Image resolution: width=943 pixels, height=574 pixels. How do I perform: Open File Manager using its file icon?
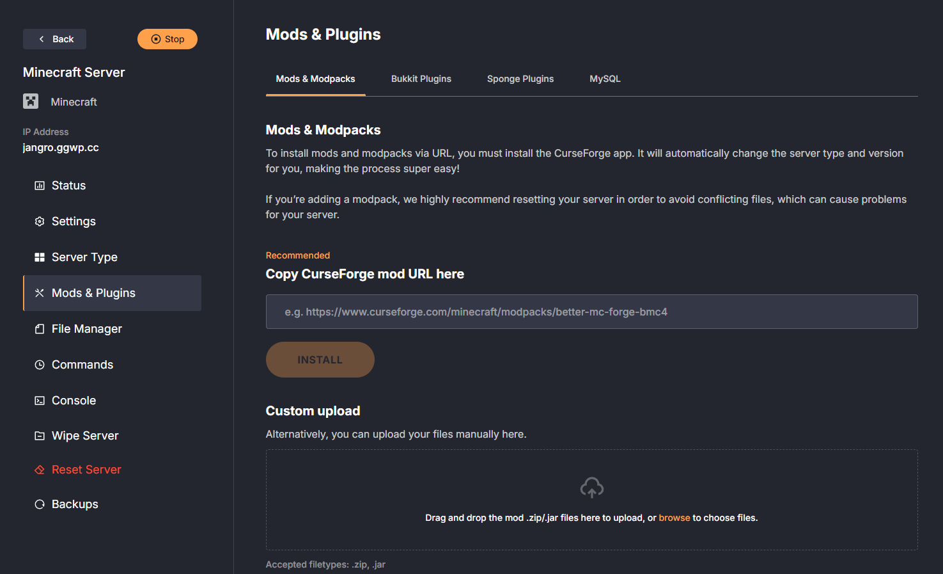pyautogui.click(x=40, y=328)
